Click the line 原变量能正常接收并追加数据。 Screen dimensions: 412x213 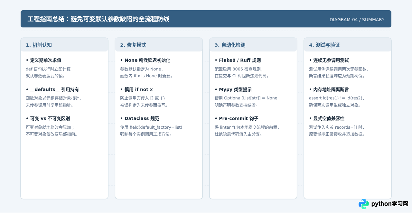(337, 134)
